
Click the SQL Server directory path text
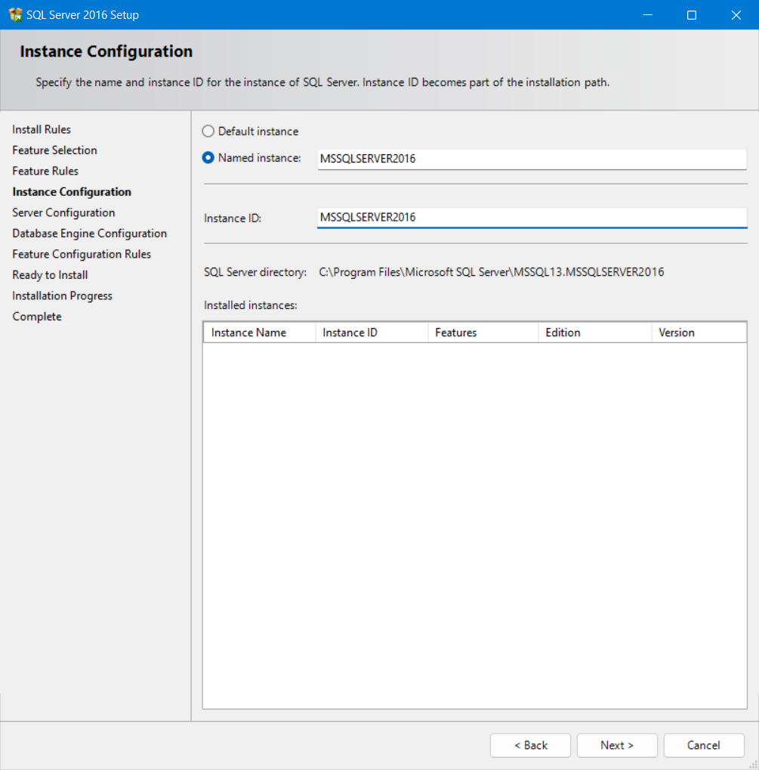[492, 272]
